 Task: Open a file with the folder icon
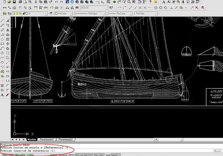[x=9, y=2]
